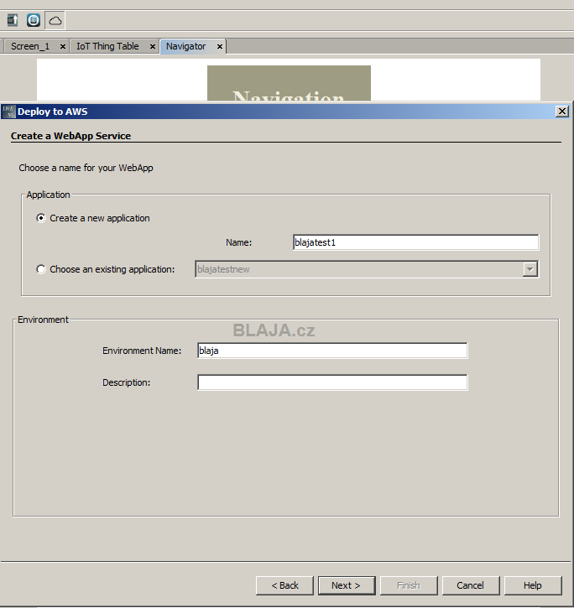
Task: Go to previous step with Back button
Action: (x=284, y=585)
